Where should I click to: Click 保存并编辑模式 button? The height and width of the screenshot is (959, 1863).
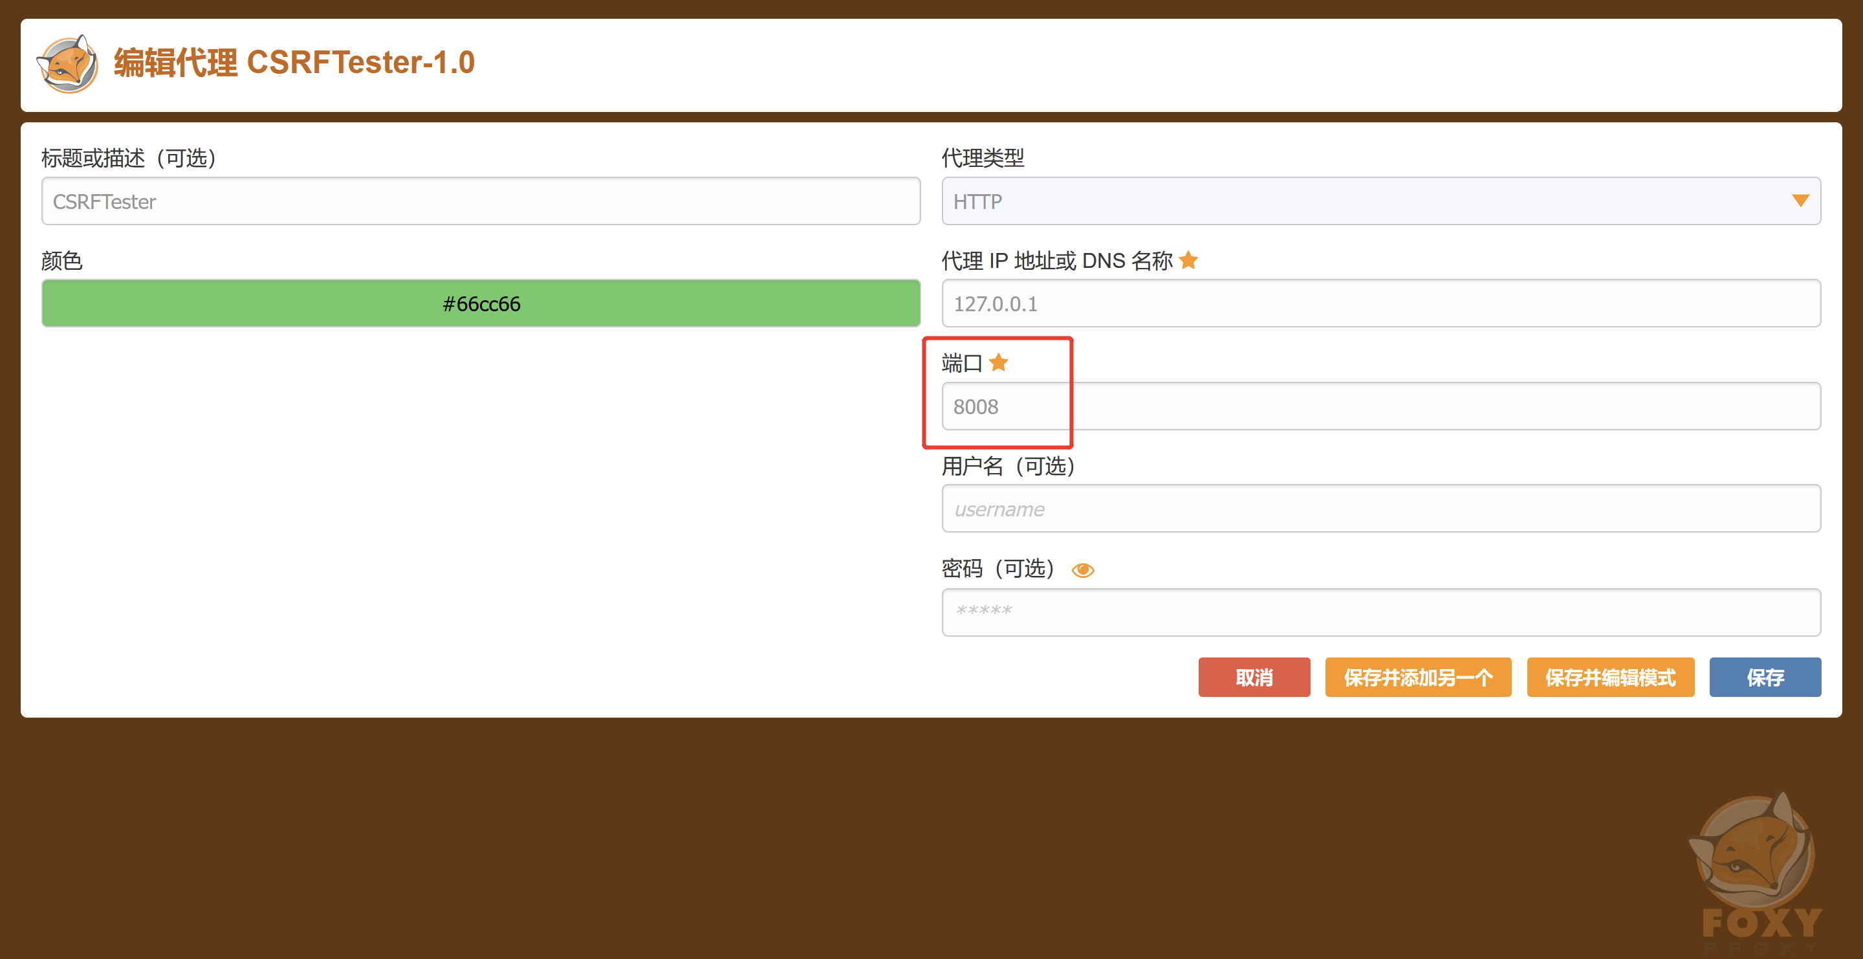tap(1609, 677)
